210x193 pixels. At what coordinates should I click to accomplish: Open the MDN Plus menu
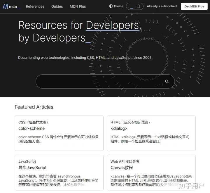[78, 6]
